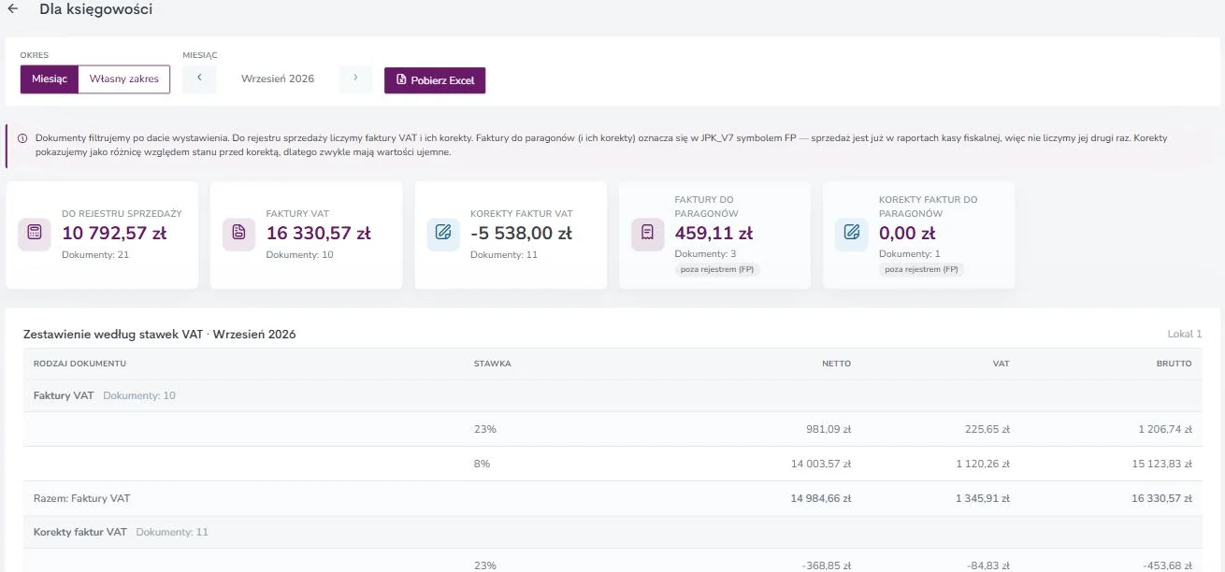This screenshot has height=572, width=1225.
Task: Go to the next month
Action: (355, 79)
